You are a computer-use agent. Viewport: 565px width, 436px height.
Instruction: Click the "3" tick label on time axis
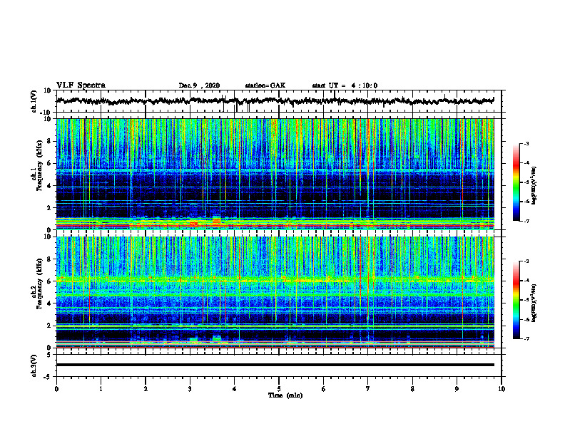click(x=190, y=389)
